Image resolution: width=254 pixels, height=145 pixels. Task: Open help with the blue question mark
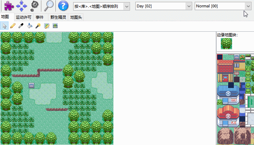63,6
